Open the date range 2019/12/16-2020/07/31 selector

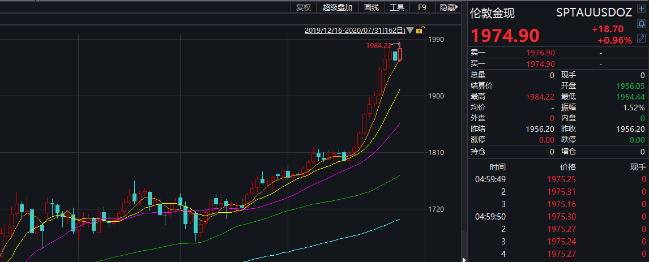(x=355, y=30)
